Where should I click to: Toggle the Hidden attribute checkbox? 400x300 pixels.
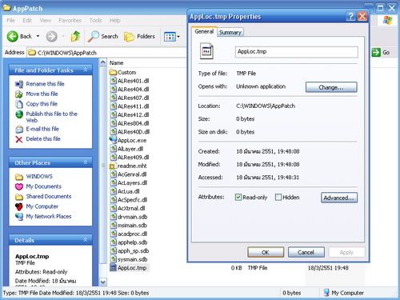point(278,197)
